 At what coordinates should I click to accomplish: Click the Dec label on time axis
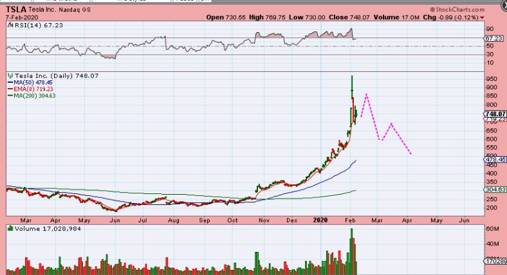pyautogui.click(x=291, y=220)
